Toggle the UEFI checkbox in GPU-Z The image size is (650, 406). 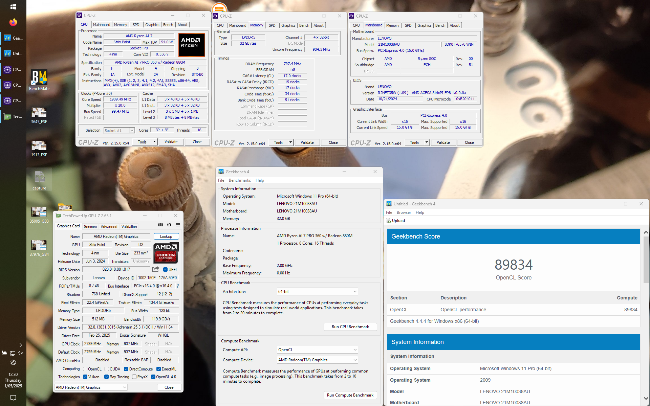[x=165, y=270]
